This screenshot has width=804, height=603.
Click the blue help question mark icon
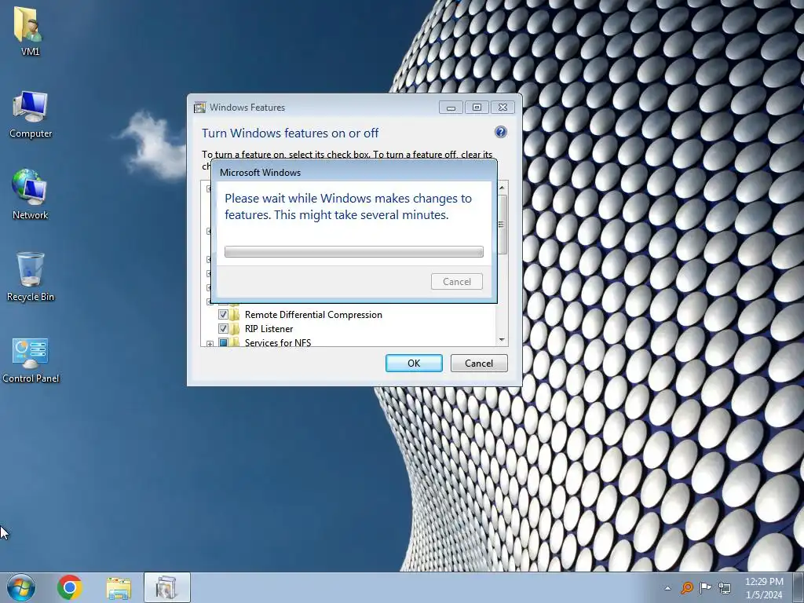point(500,132)
